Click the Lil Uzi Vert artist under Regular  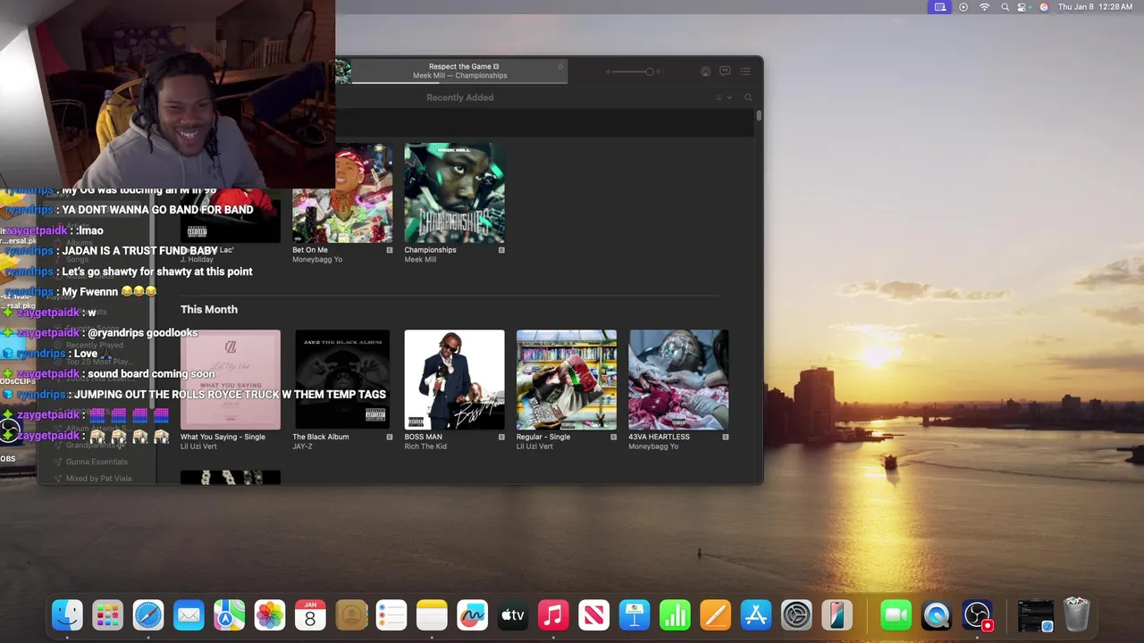pos(534,446)
